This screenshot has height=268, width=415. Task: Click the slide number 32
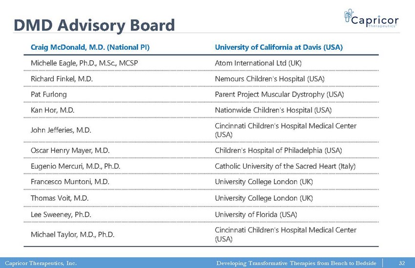[x=402, y=263]
